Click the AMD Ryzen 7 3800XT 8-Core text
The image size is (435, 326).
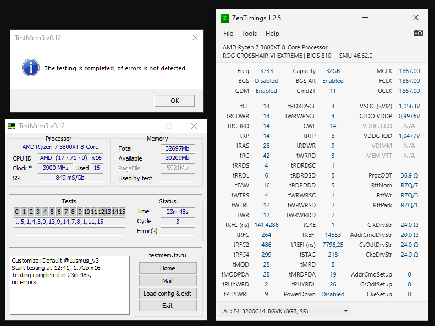pos(60,147)
